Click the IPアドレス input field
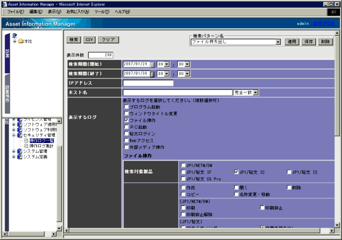The height and width of the screenshot is (240, 342). (148, 83)
